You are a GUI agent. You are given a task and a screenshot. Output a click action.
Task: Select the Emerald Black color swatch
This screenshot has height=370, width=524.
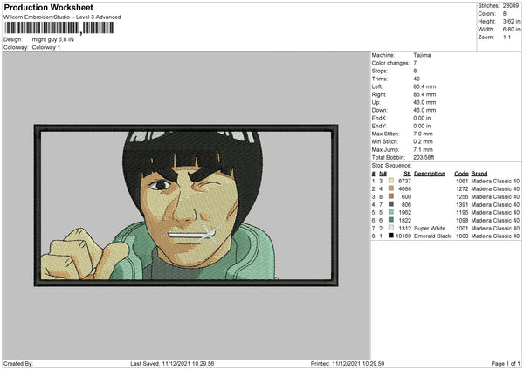tap(390, 236)
